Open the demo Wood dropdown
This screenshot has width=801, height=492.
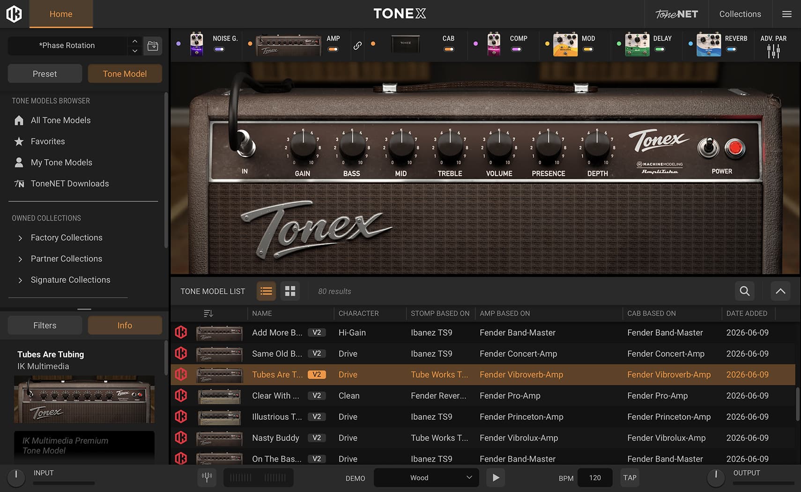(426, 477)
